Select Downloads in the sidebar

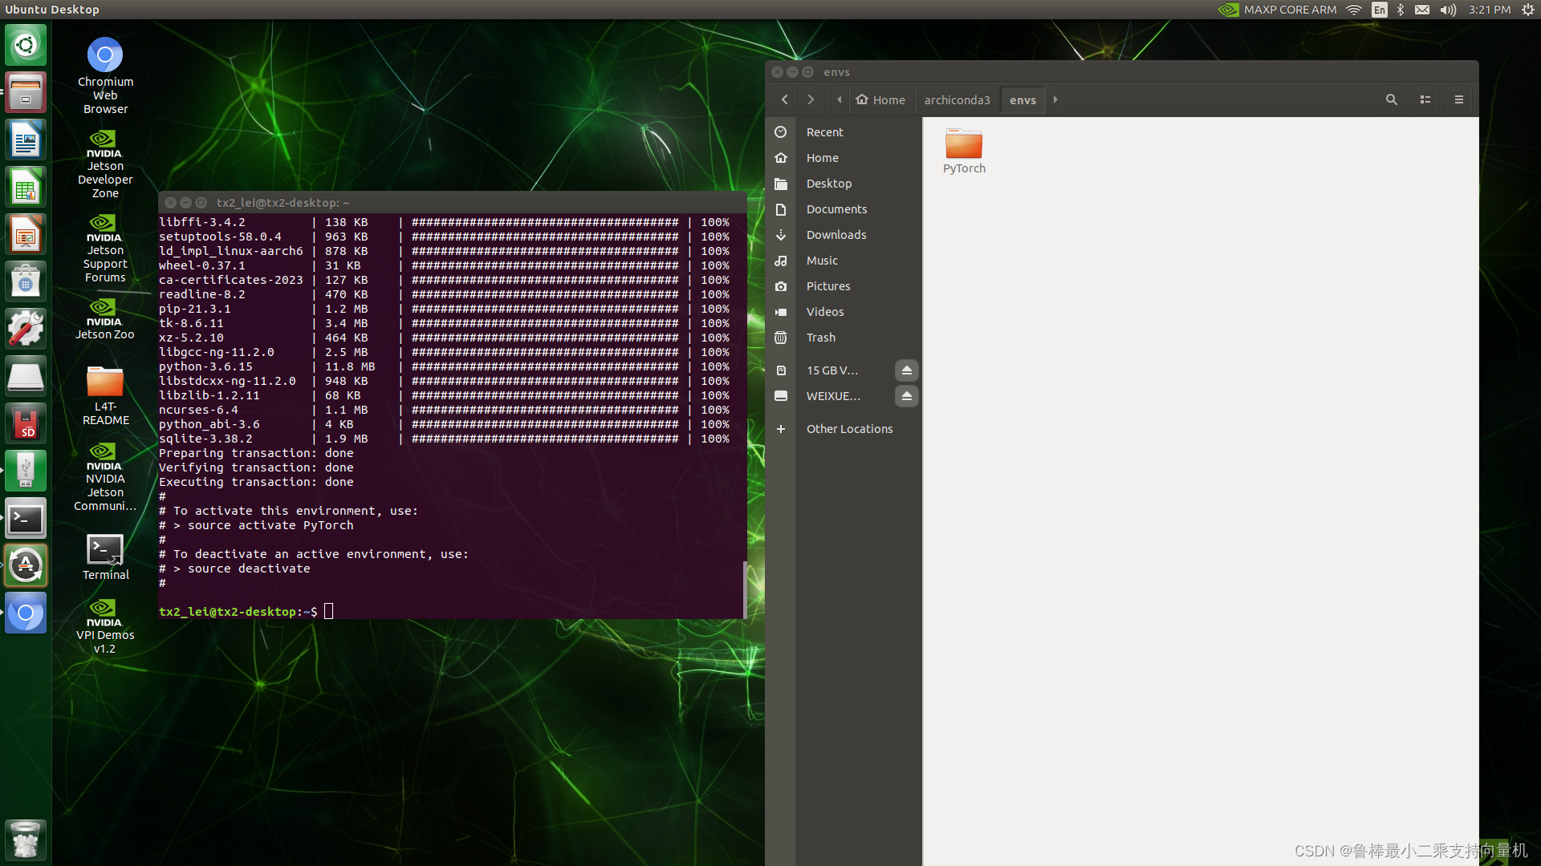tap(836, 234)
